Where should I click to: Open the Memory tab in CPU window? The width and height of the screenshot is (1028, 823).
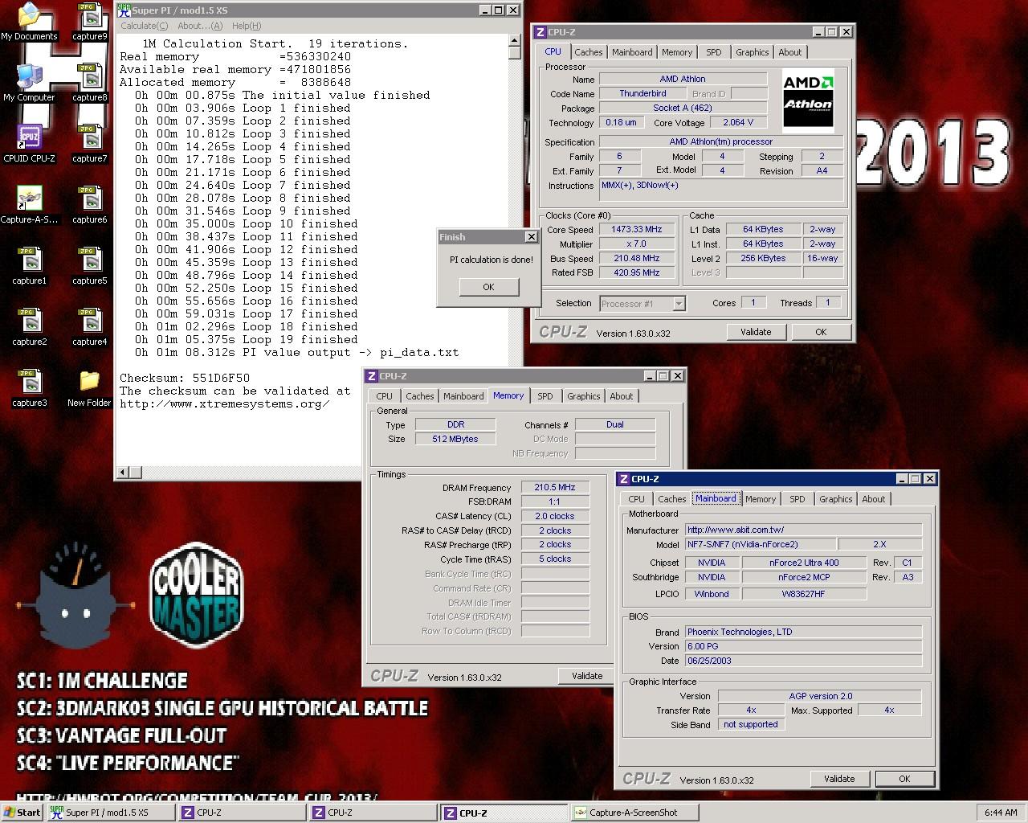coord(677,52)
